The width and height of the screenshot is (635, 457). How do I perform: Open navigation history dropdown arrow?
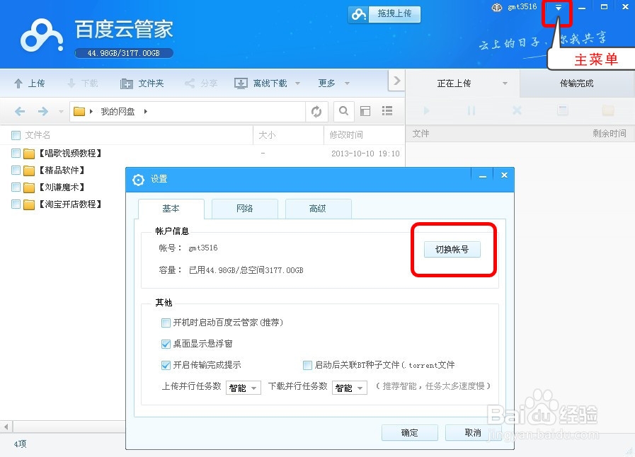[61, 111]
